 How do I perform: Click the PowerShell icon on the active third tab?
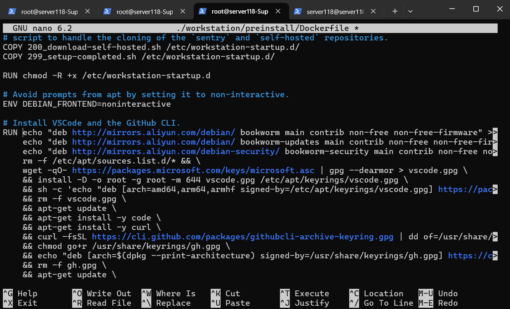pyautogui.click(x=202, y=12)
